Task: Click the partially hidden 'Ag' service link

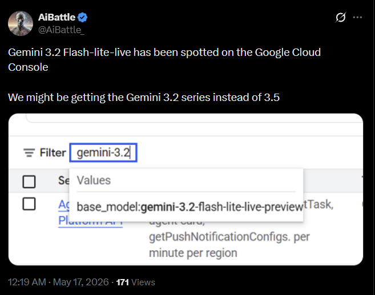Action: [64, 205]
